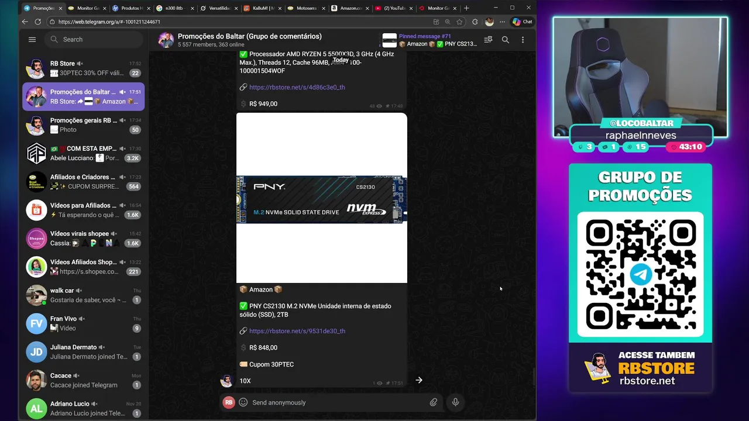
Task: Open the RB Store chat
Action: coord(83,68)
